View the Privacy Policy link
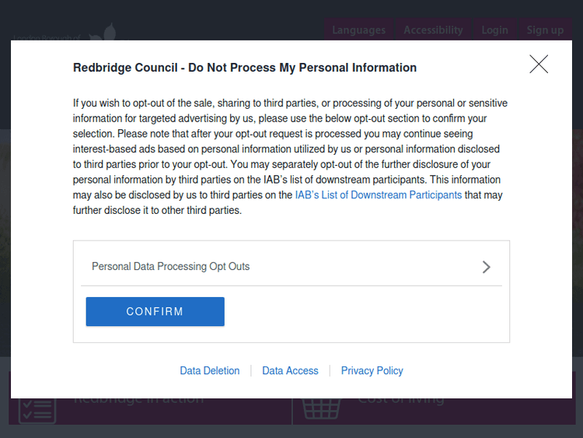This screenshot has width=583, height=438. (x=372, y=371)
